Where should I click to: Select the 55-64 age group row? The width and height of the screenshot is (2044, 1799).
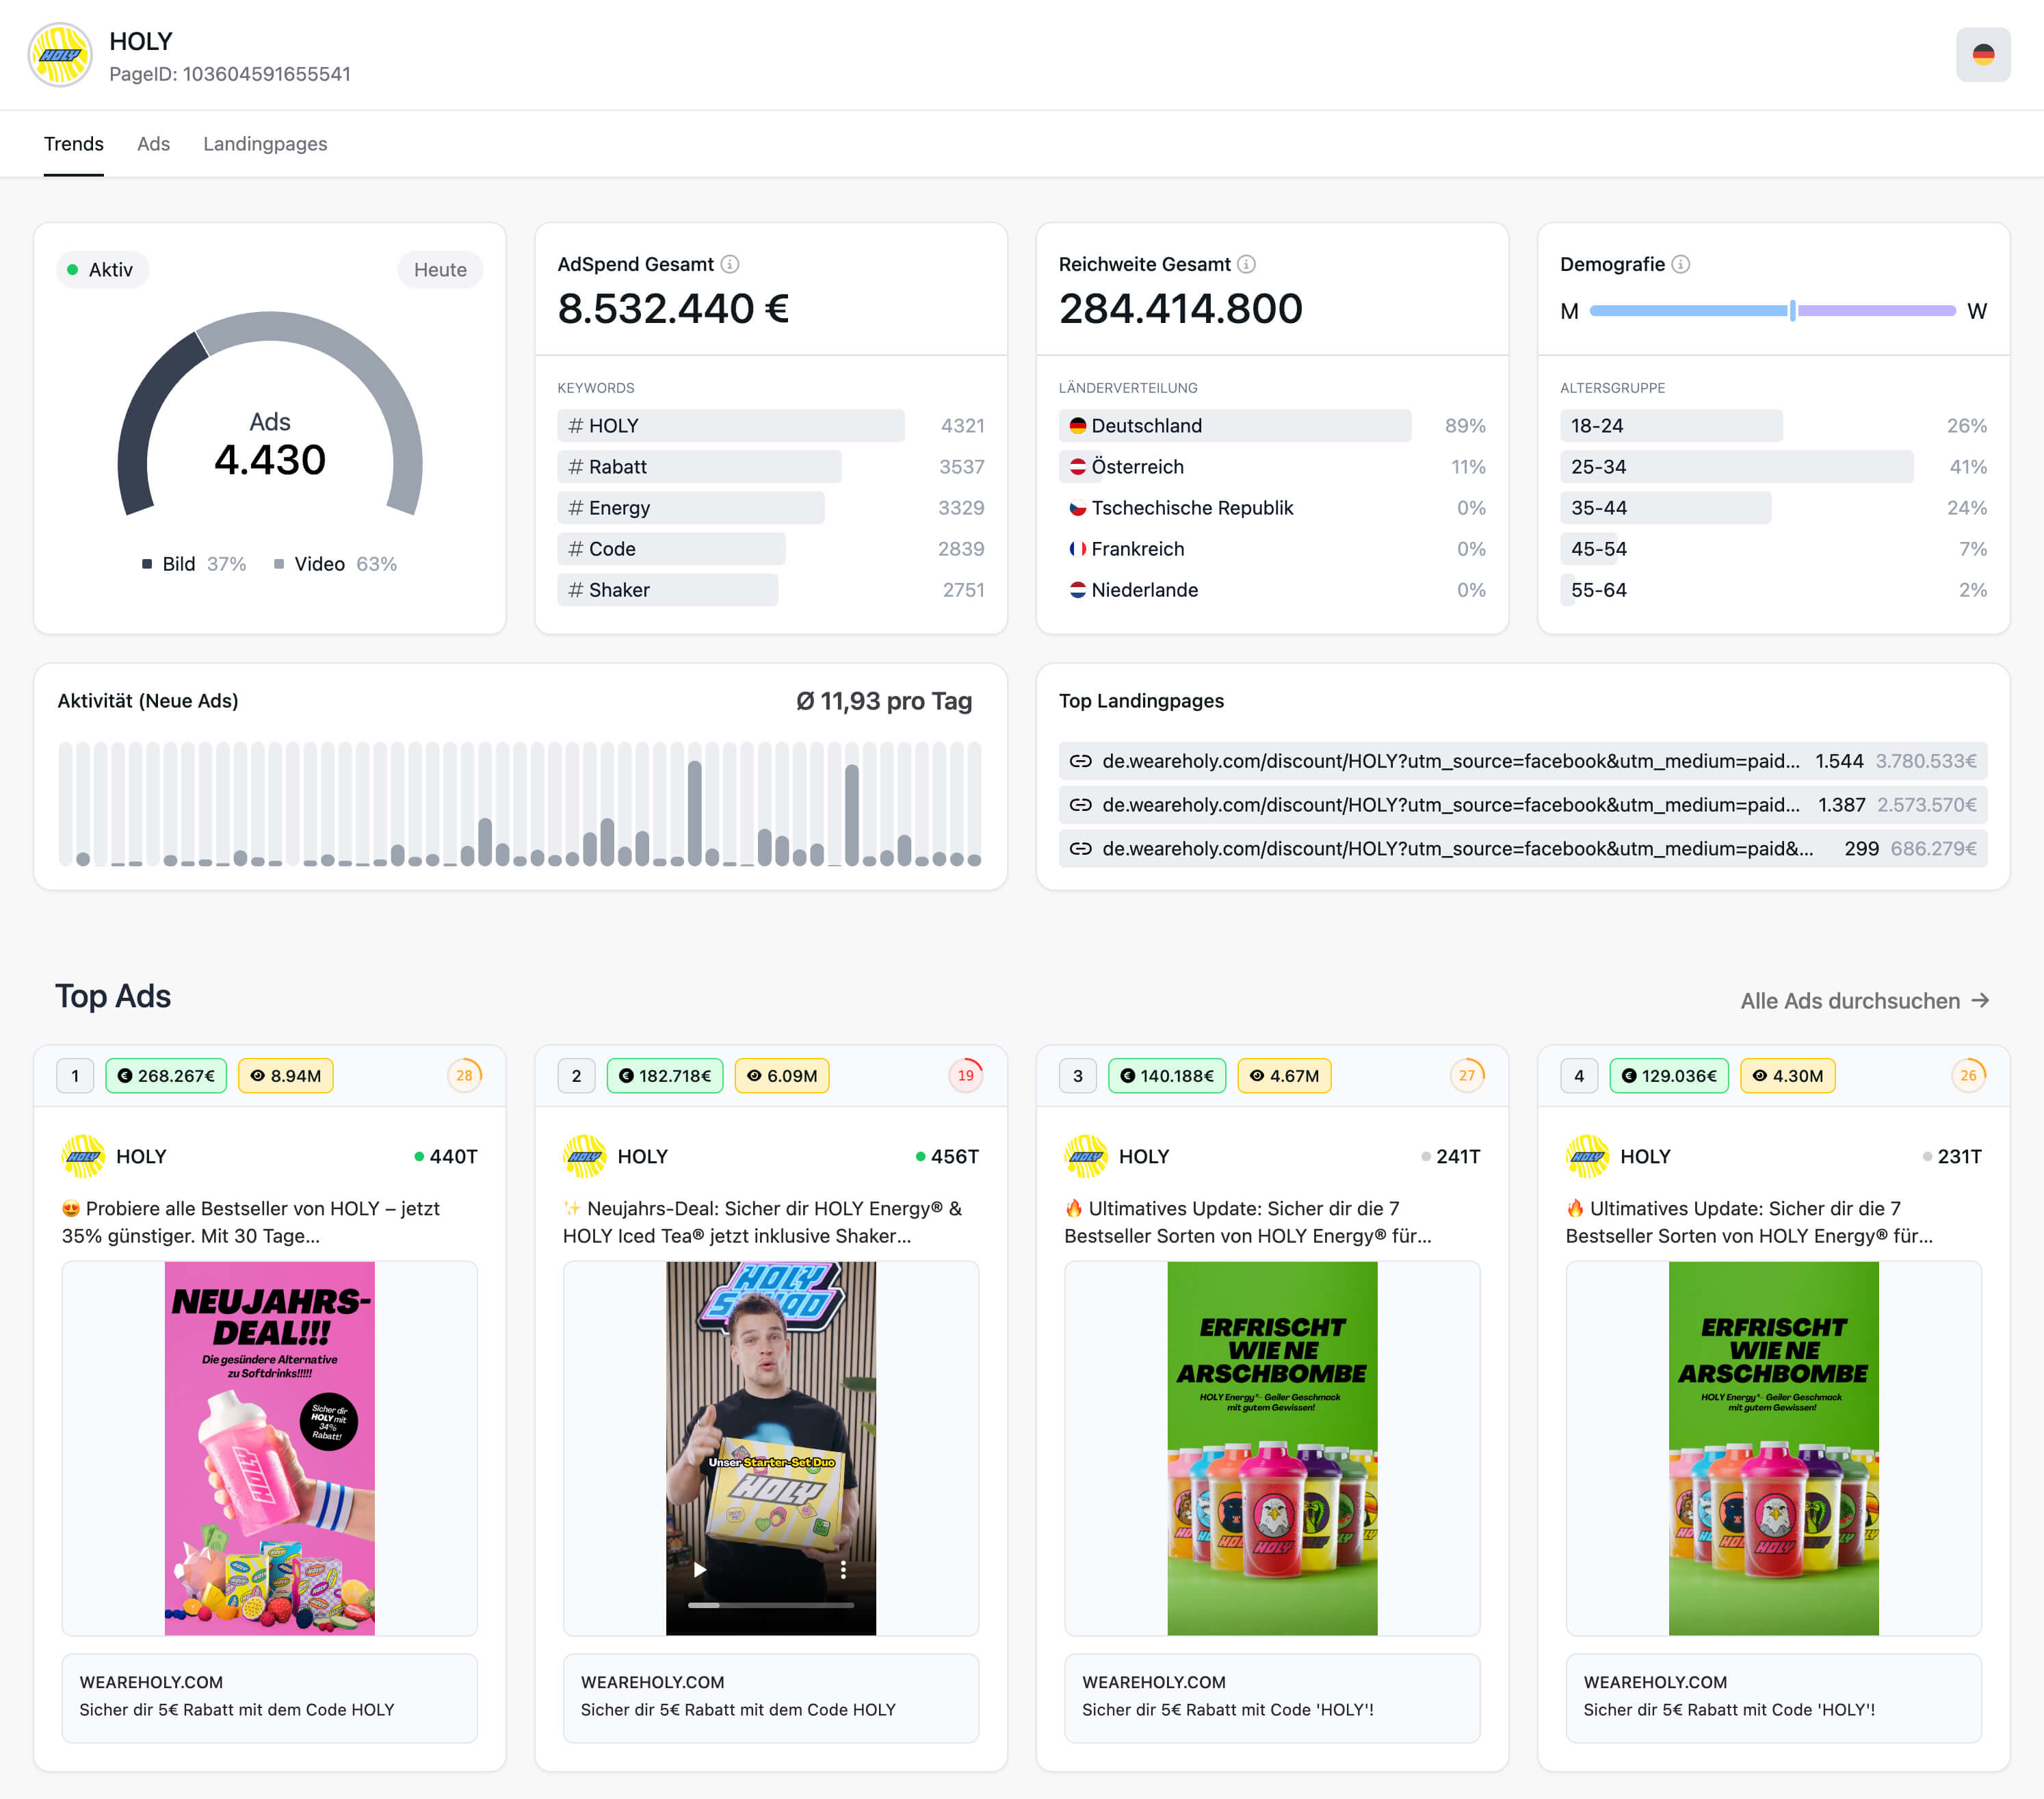click(1773, 589)
